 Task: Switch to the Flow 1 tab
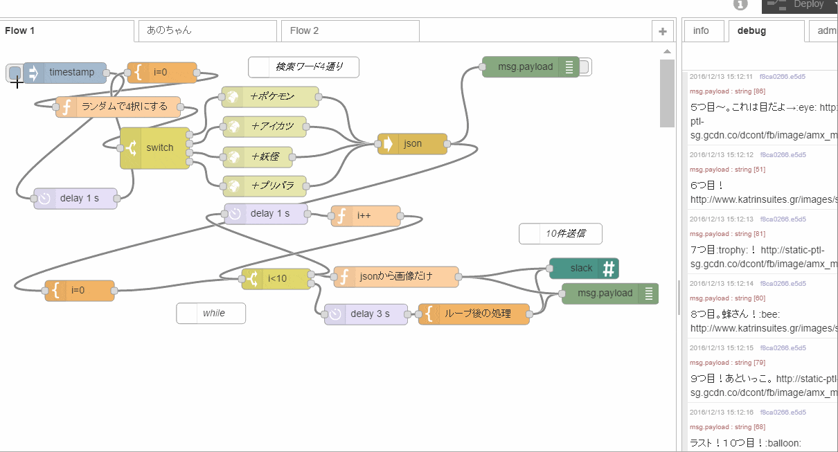coord(67,31)
